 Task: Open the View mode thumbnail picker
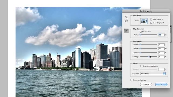(144, 21)
